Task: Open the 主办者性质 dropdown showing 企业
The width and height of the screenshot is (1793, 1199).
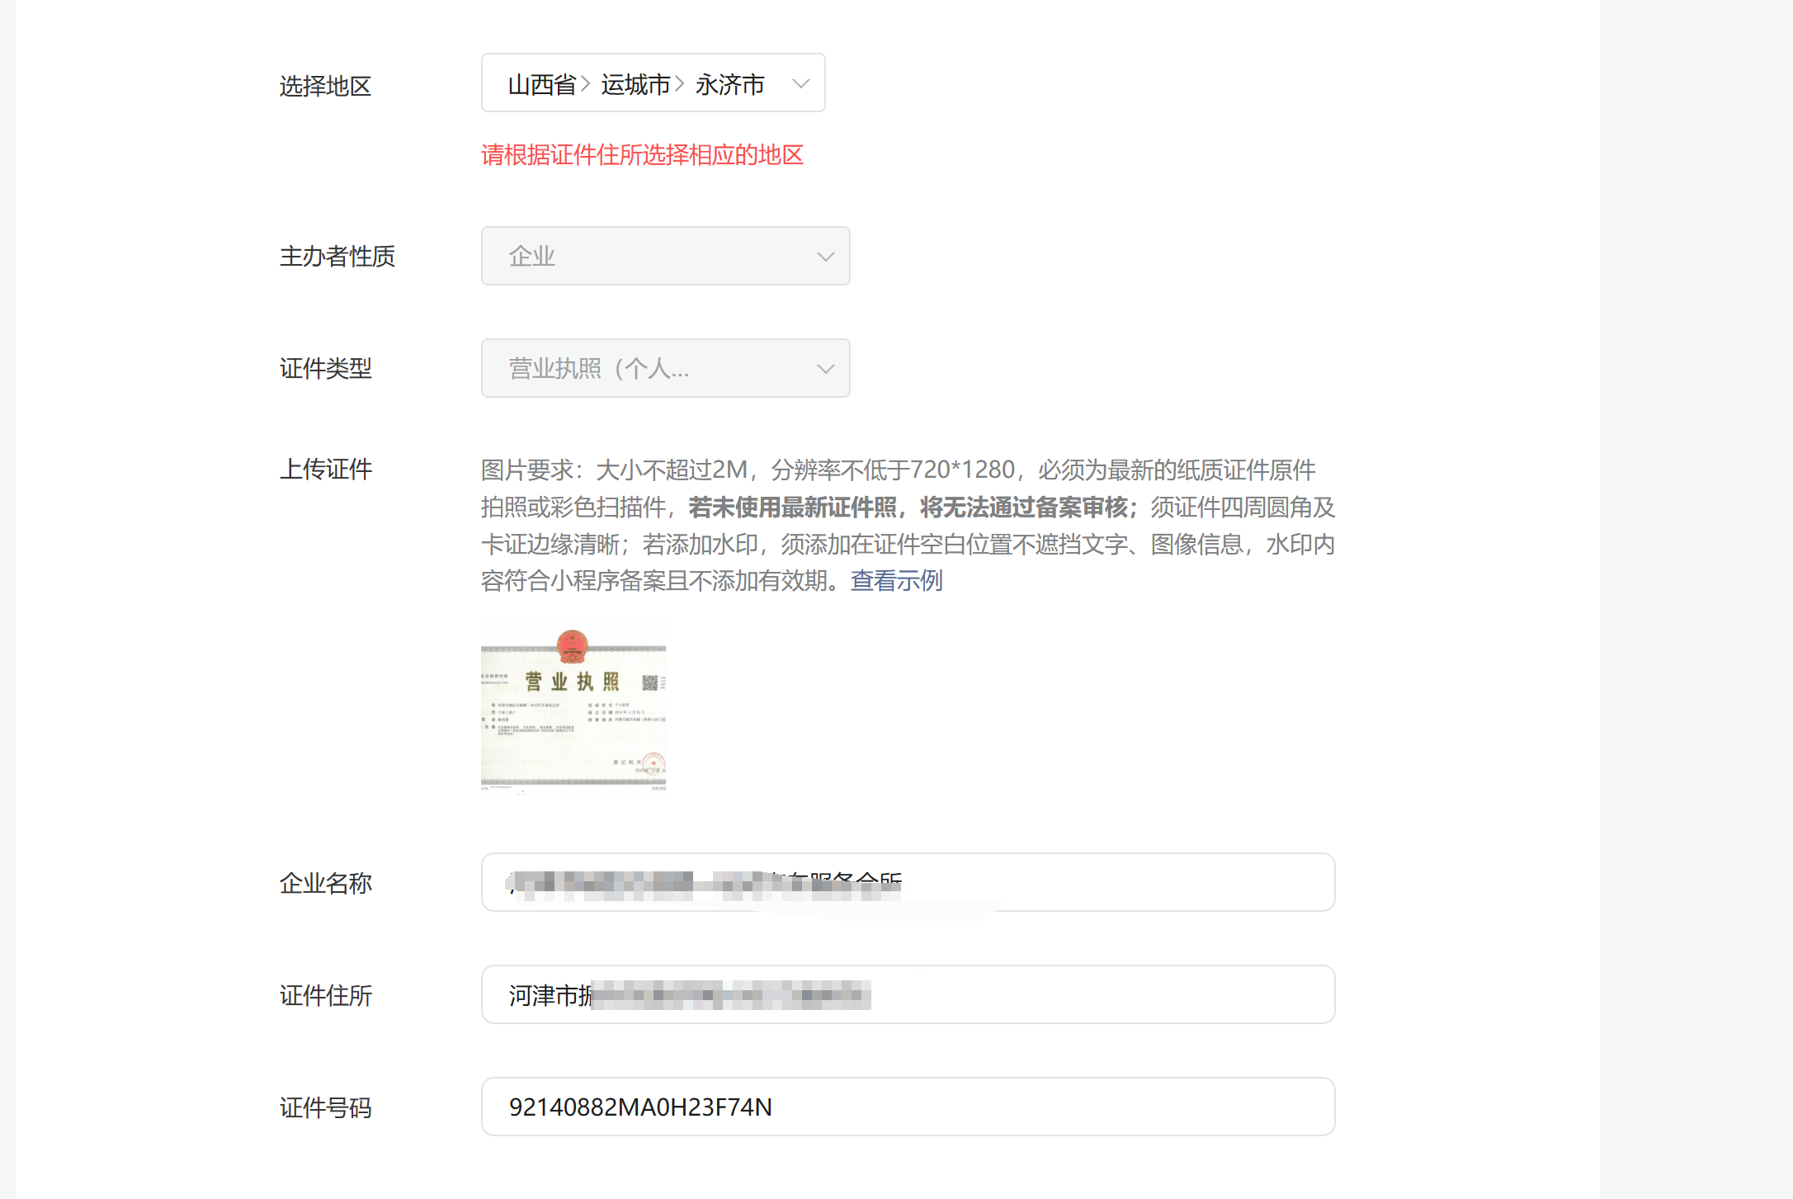Action: pyautogui.click(x=664, y=256)
